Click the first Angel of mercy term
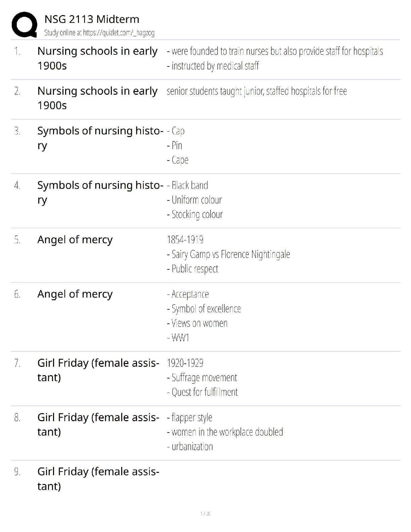 (x=75, y=239)
